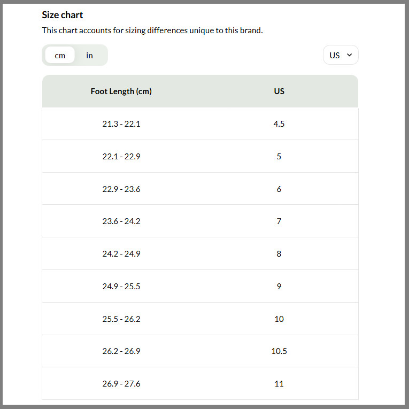Click the Size chart heading
Image resolution: width=409 pixels, height=409 pixels.
click(x=63, y=15)
